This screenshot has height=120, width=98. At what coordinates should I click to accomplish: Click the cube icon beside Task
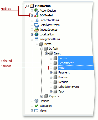click(x=55, y=91)
